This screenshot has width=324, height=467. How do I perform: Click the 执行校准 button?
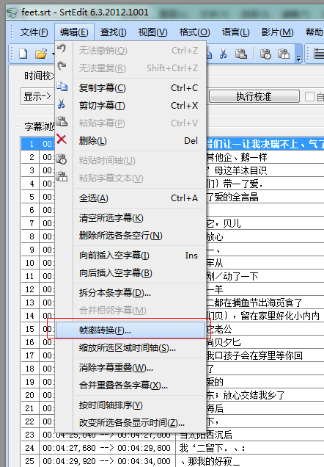point(254,96)
